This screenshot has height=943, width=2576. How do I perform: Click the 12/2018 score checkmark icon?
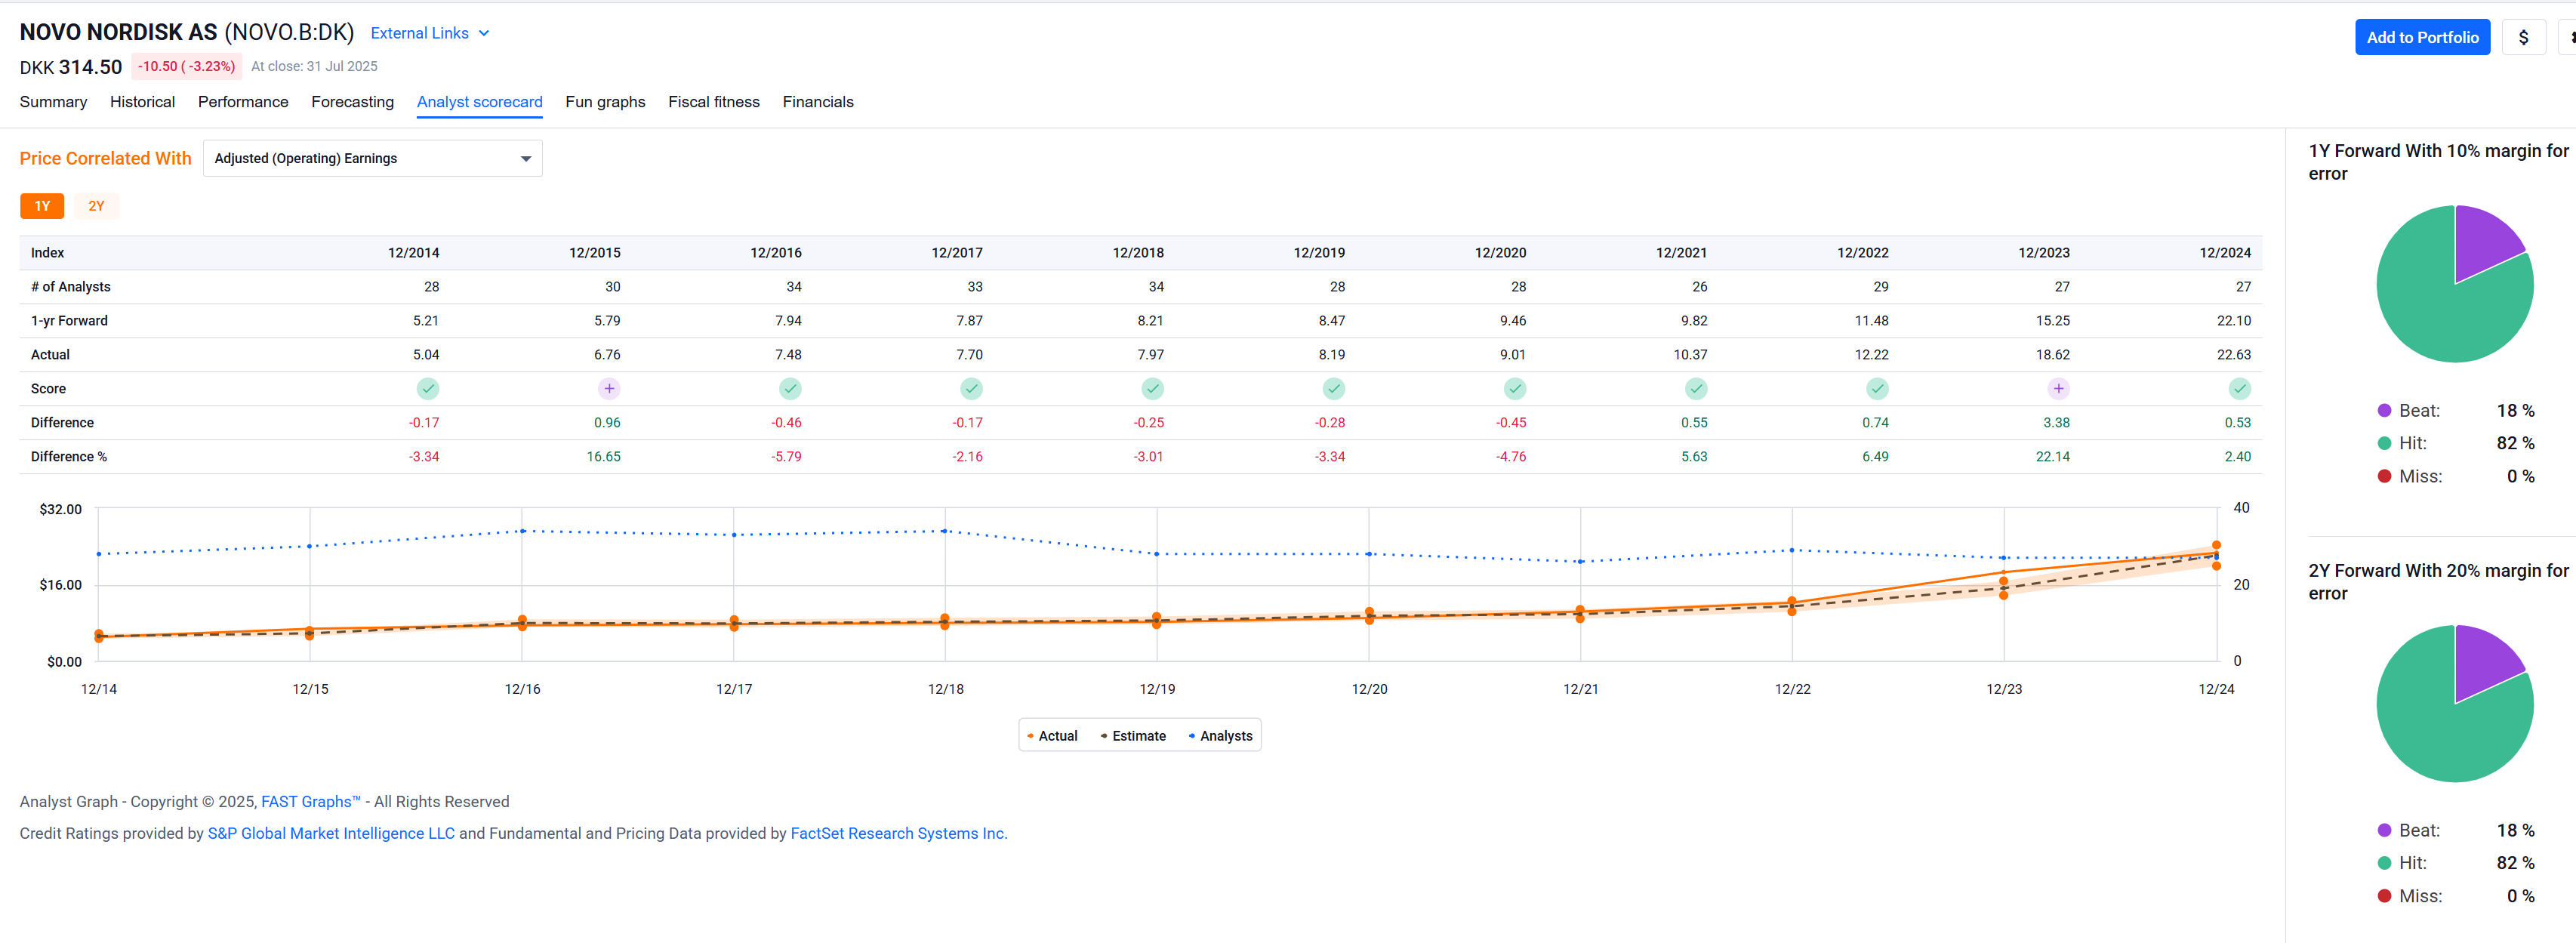[x=1153, y=389]
